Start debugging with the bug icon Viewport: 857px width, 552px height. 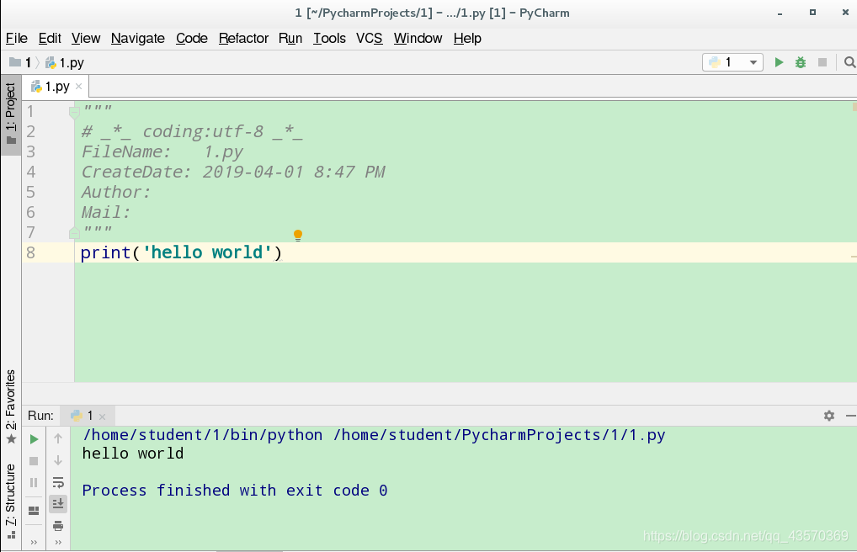point(800,61)
